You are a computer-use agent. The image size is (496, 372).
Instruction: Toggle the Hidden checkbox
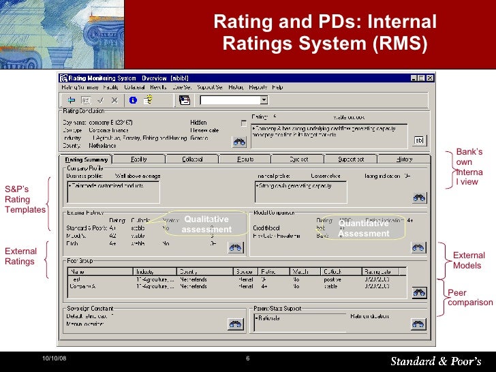coord(243,123)
